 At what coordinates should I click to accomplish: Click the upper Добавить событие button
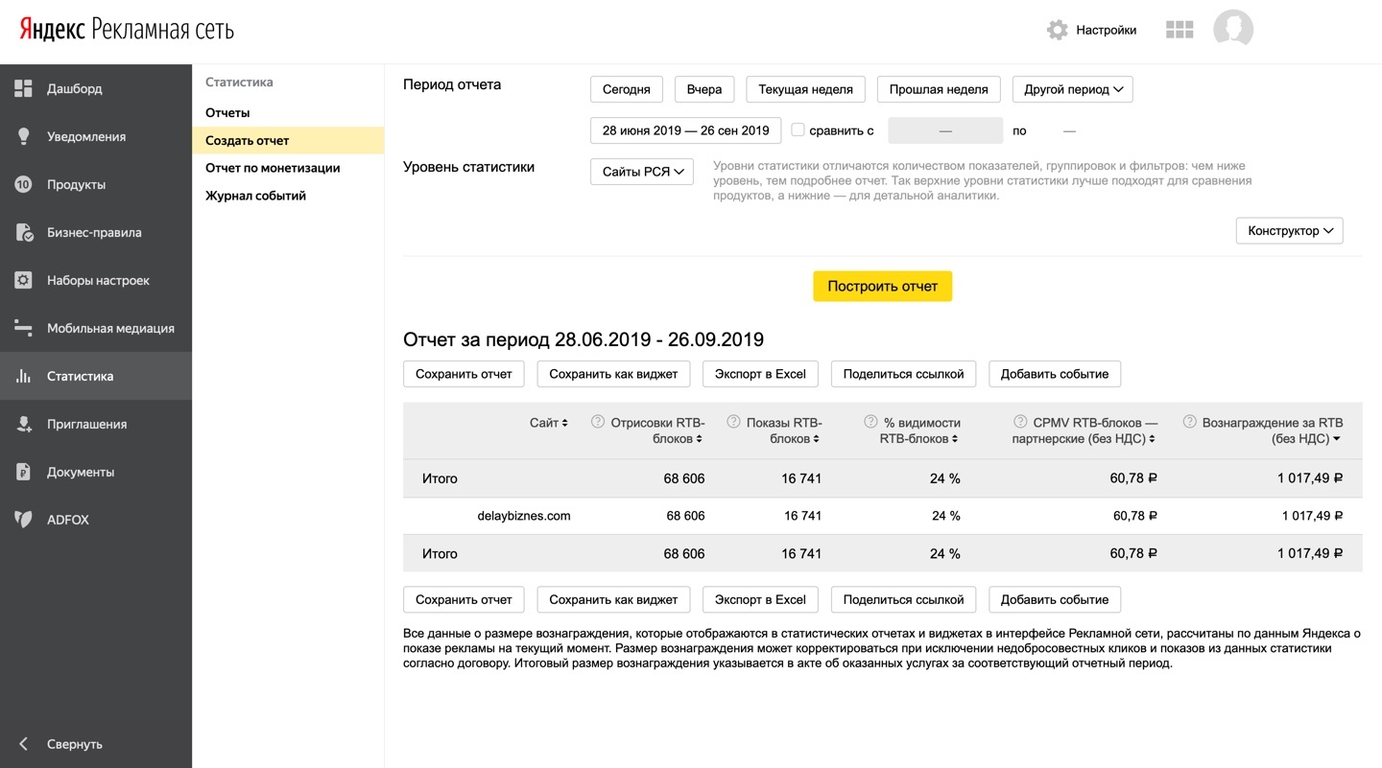[x=1055, y=374]
